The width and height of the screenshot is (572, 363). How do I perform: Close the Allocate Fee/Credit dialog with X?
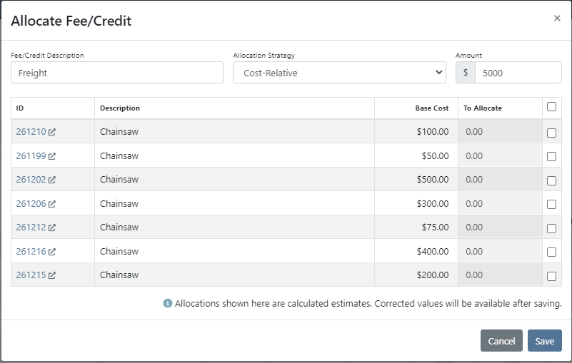click(557, 19)
